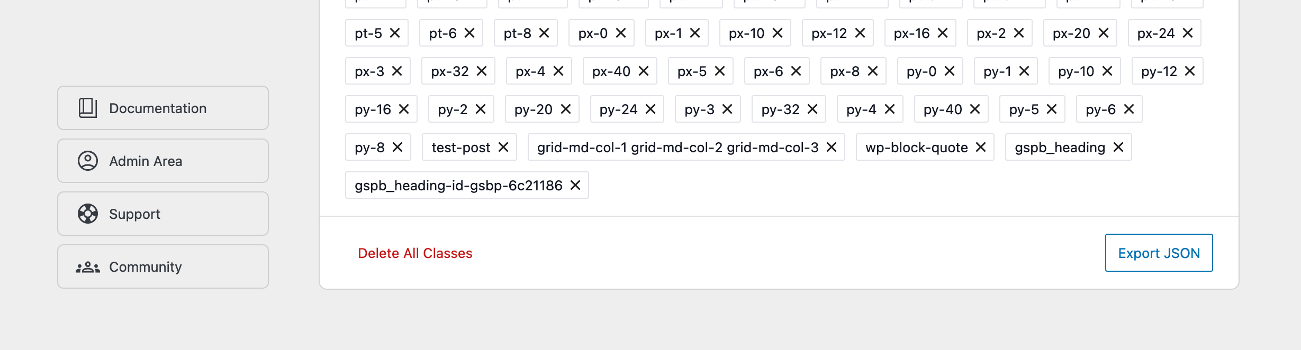1301x350 pixels.
Task: Open the Community page
Action: (163, 266)
